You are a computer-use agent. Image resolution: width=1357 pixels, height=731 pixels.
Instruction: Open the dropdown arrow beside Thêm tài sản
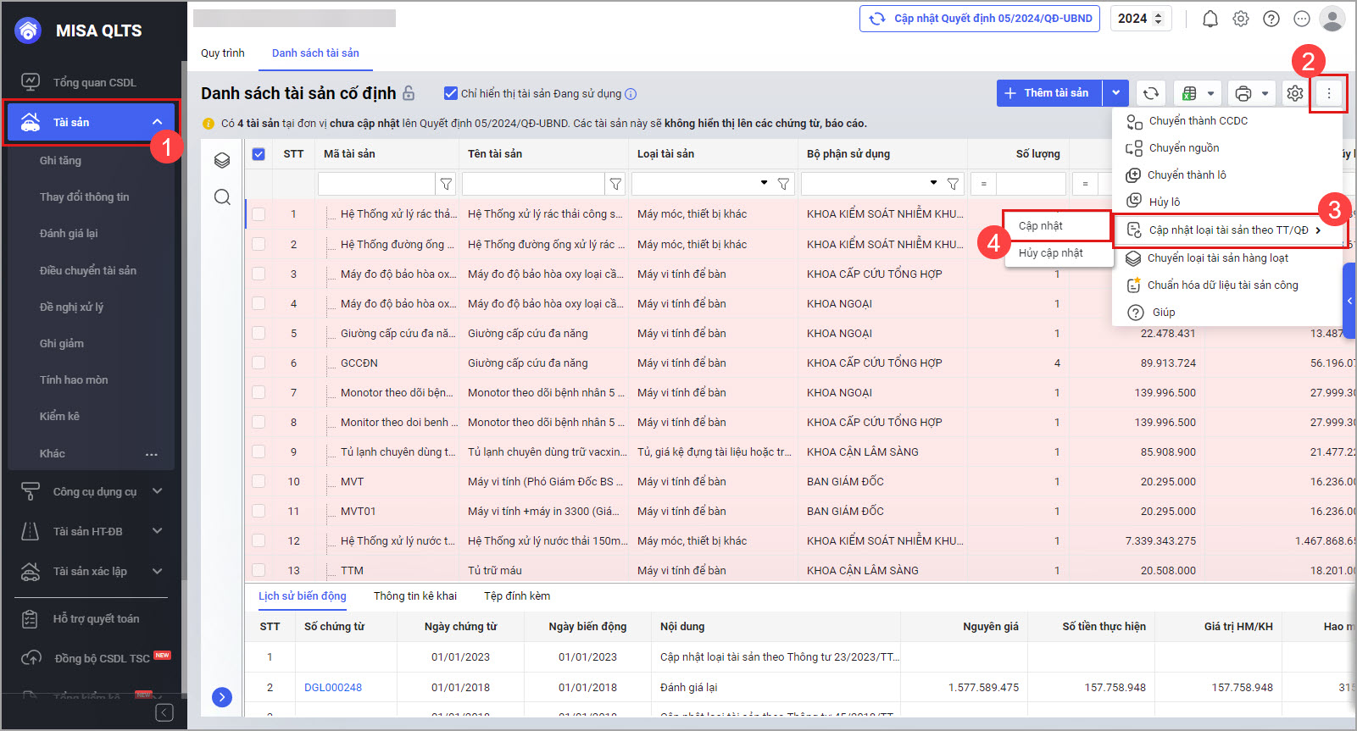coord(1115,93)
